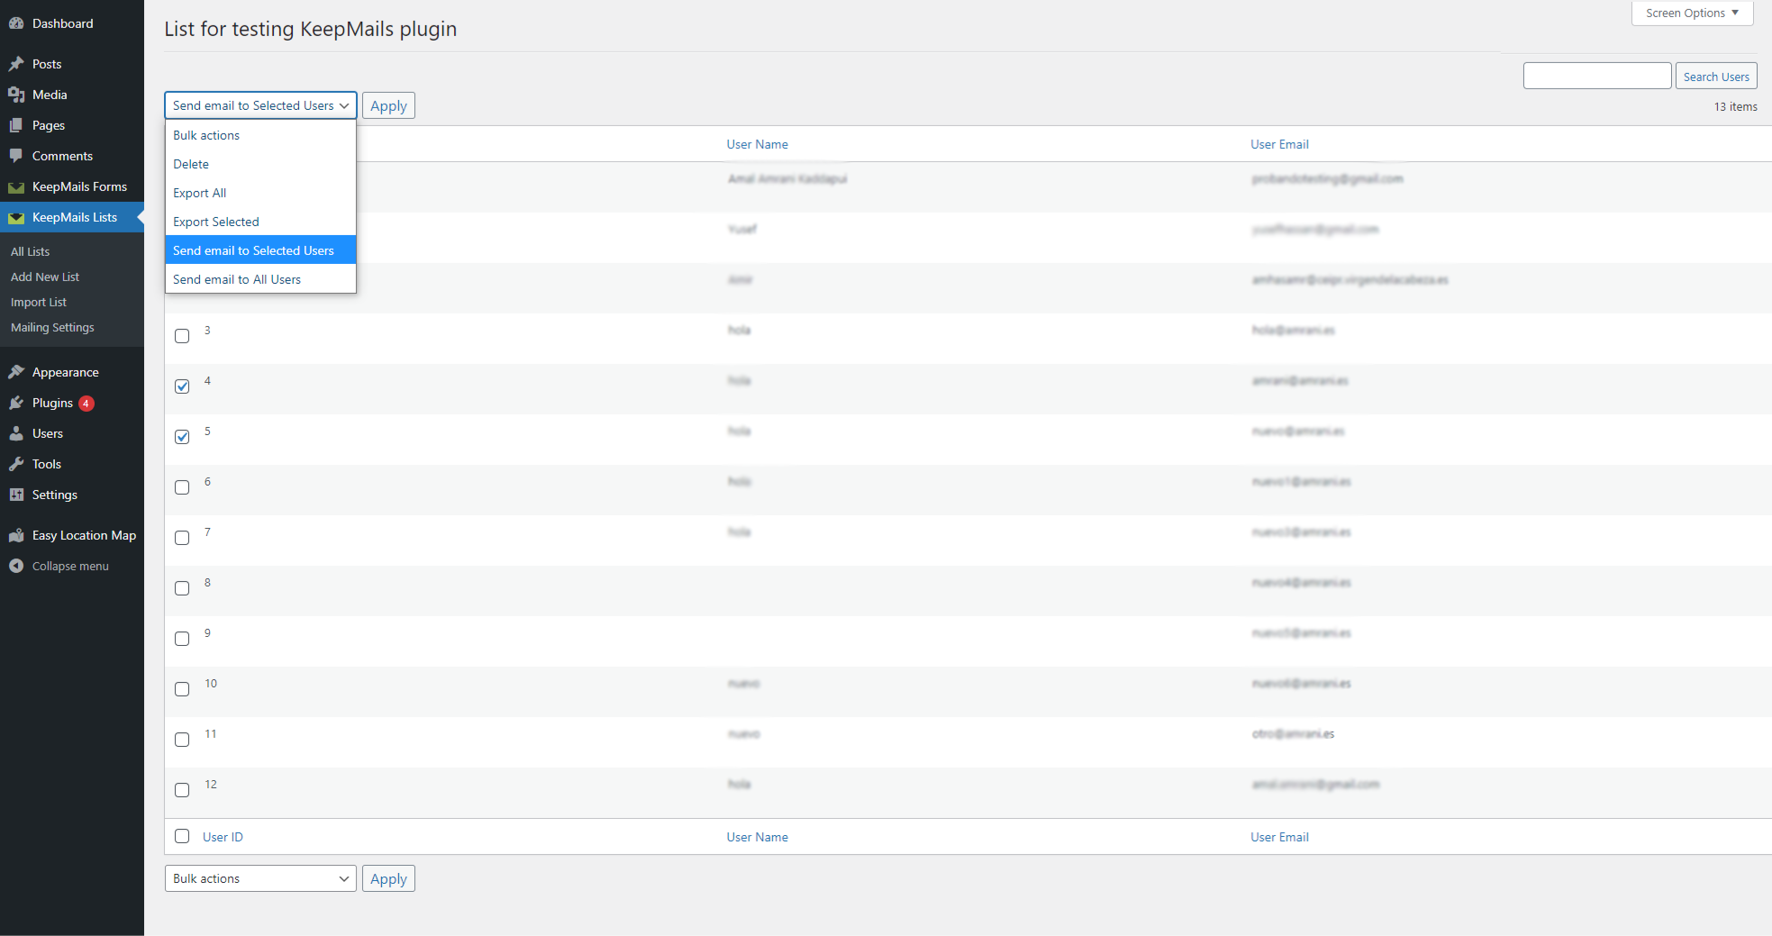Open Import List submenu link
The height and width of the screenshot is (936, 1772).
39,302
